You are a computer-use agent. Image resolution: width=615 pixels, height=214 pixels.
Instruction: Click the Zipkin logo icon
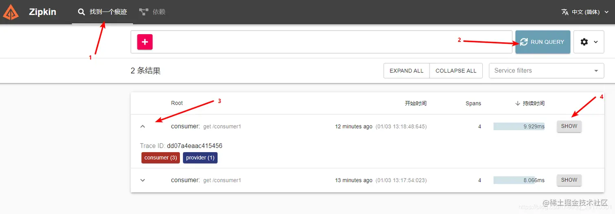11,12
